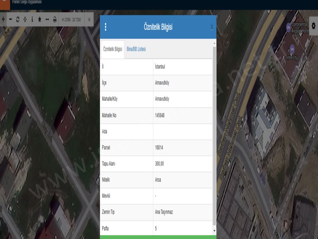Switch to the Bina/BB Listesi tab
The width and height of the screenshot is (318, 239).
136,49
